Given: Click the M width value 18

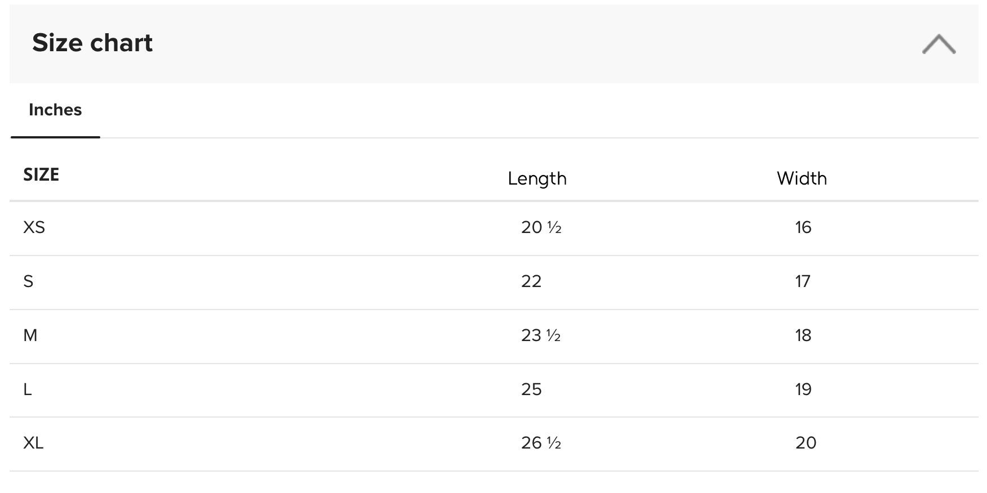Looking at the screenshot, I should pos(803,335).
